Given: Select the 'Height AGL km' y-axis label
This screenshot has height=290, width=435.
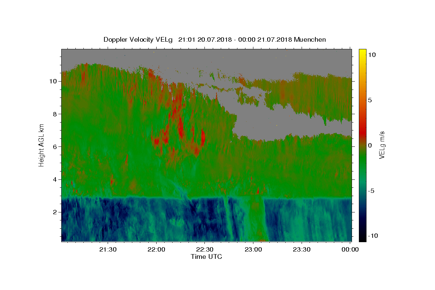Looking at the screenshot, I should [x=41, y=145].
